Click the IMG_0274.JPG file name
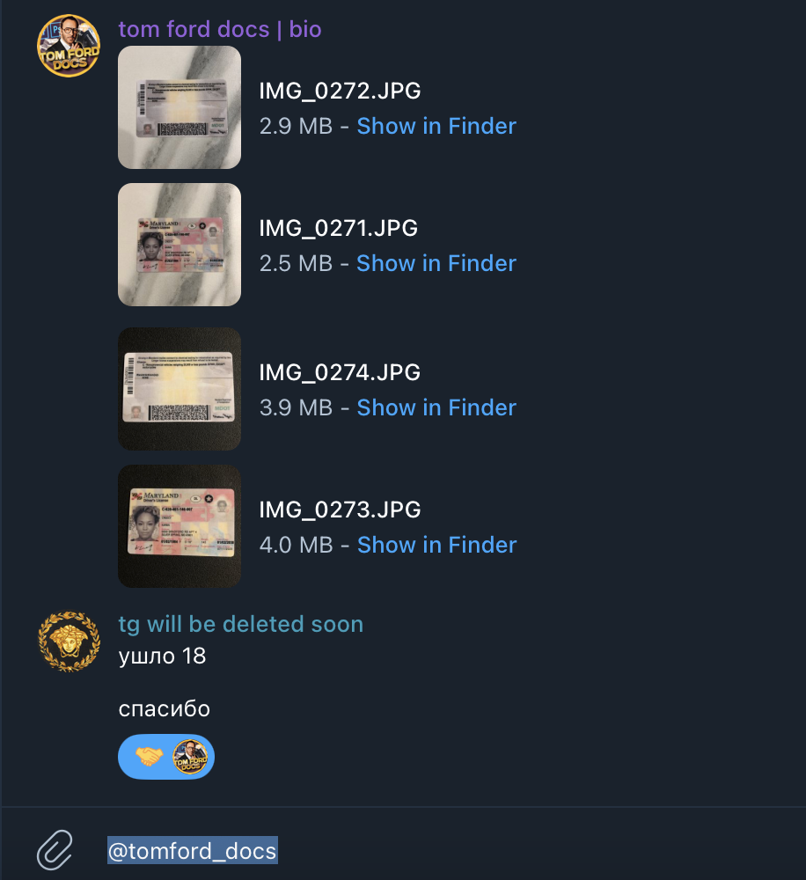 tap(340, 372)
